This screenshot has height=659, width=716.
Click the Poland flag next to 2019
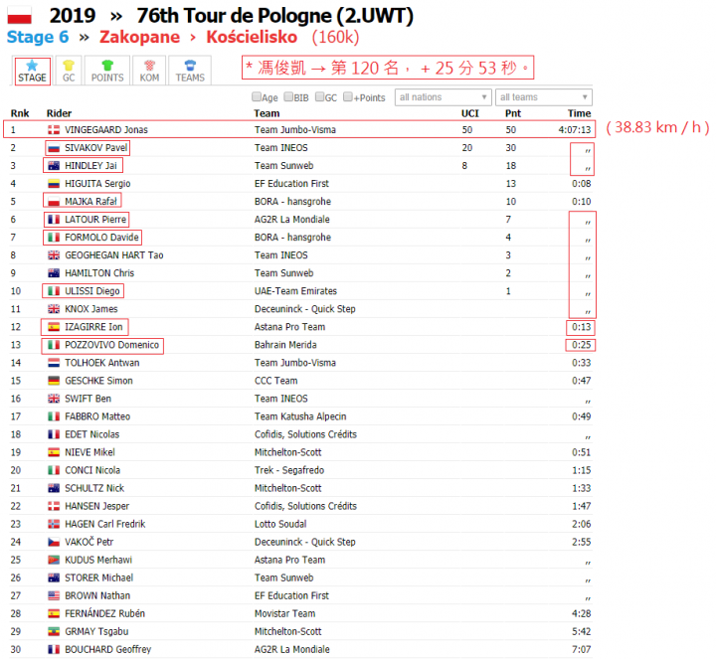click(x=19, y=15)
